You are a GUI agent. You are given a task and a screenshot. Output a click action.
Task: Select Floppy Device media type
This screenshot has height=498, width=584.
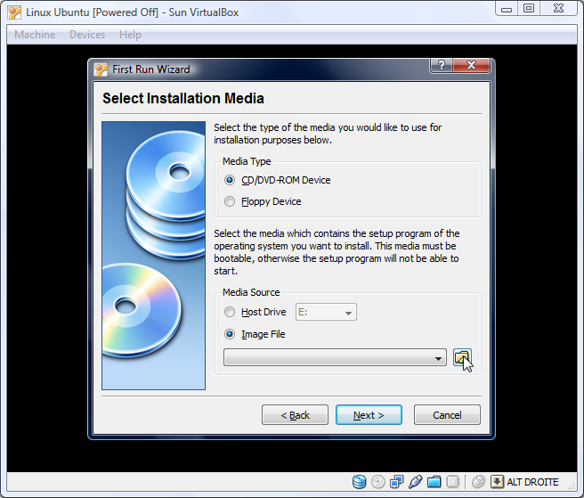pyautogui.click(x=263, y=201)
